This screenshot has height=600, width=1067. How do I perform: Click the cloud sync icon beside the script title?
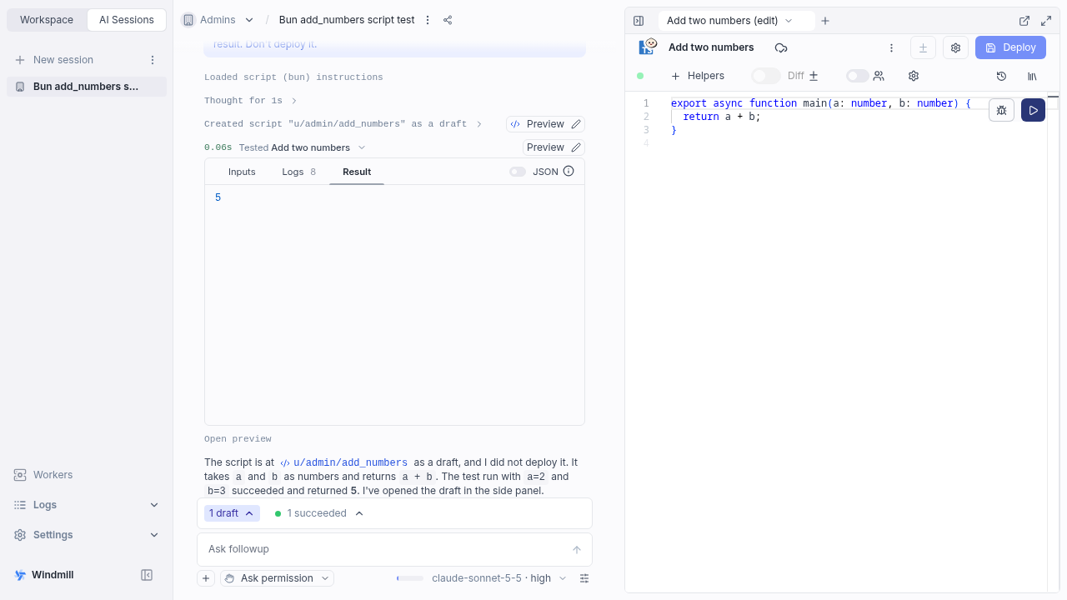point(780,47)
